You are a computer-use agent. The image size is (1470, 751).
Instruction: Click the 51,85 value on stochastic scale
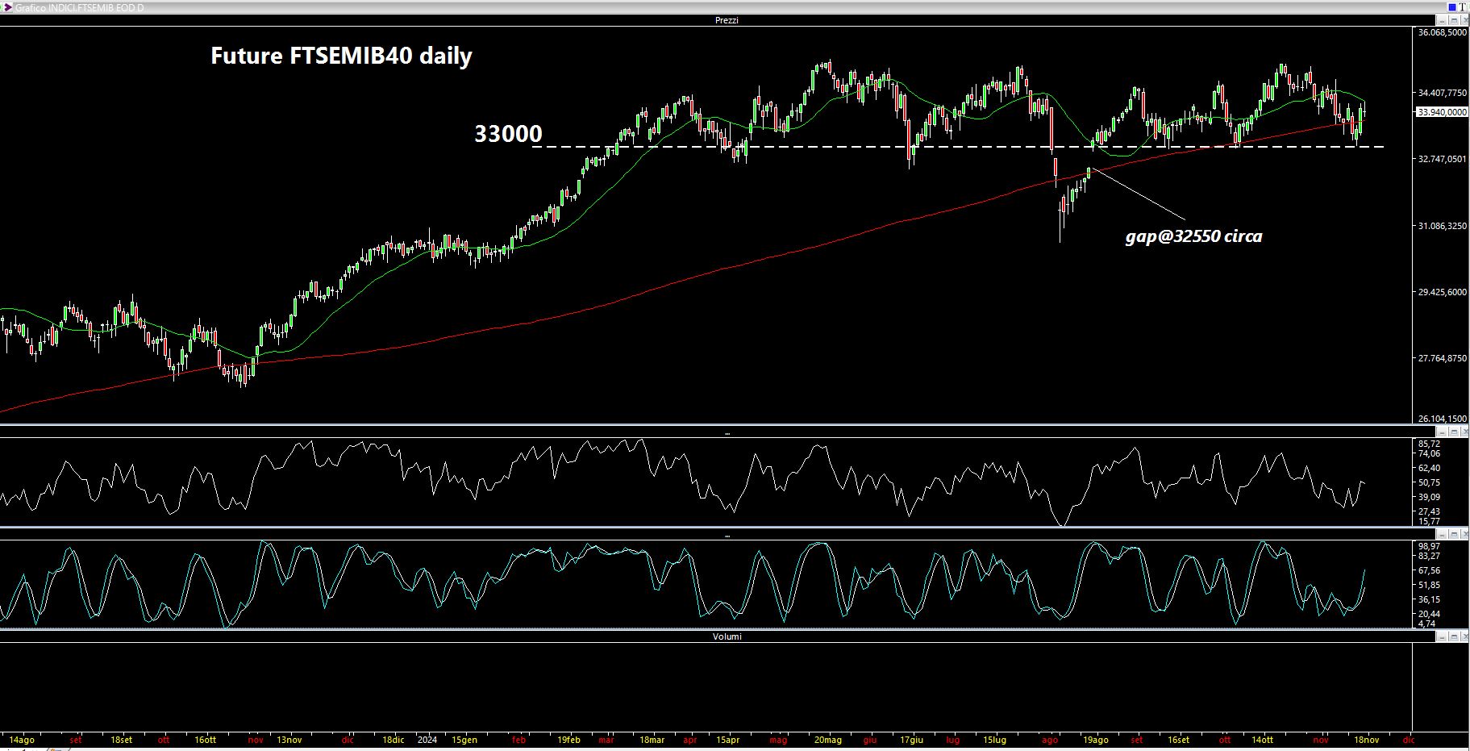[x=1429, y=585]
